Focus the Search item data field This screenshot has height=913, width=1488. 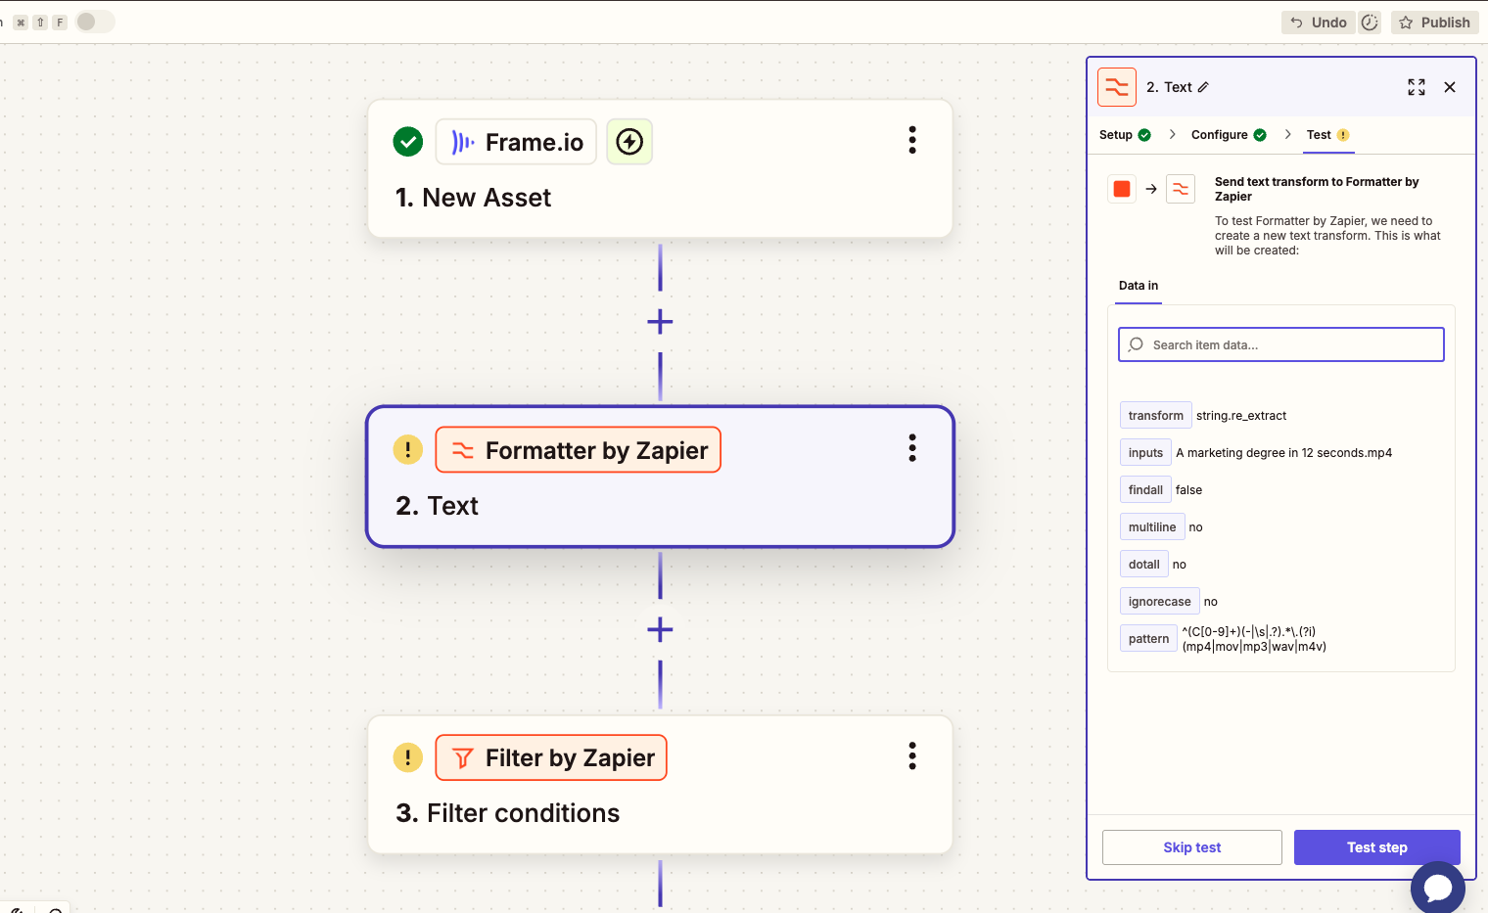pos(1281,344)
